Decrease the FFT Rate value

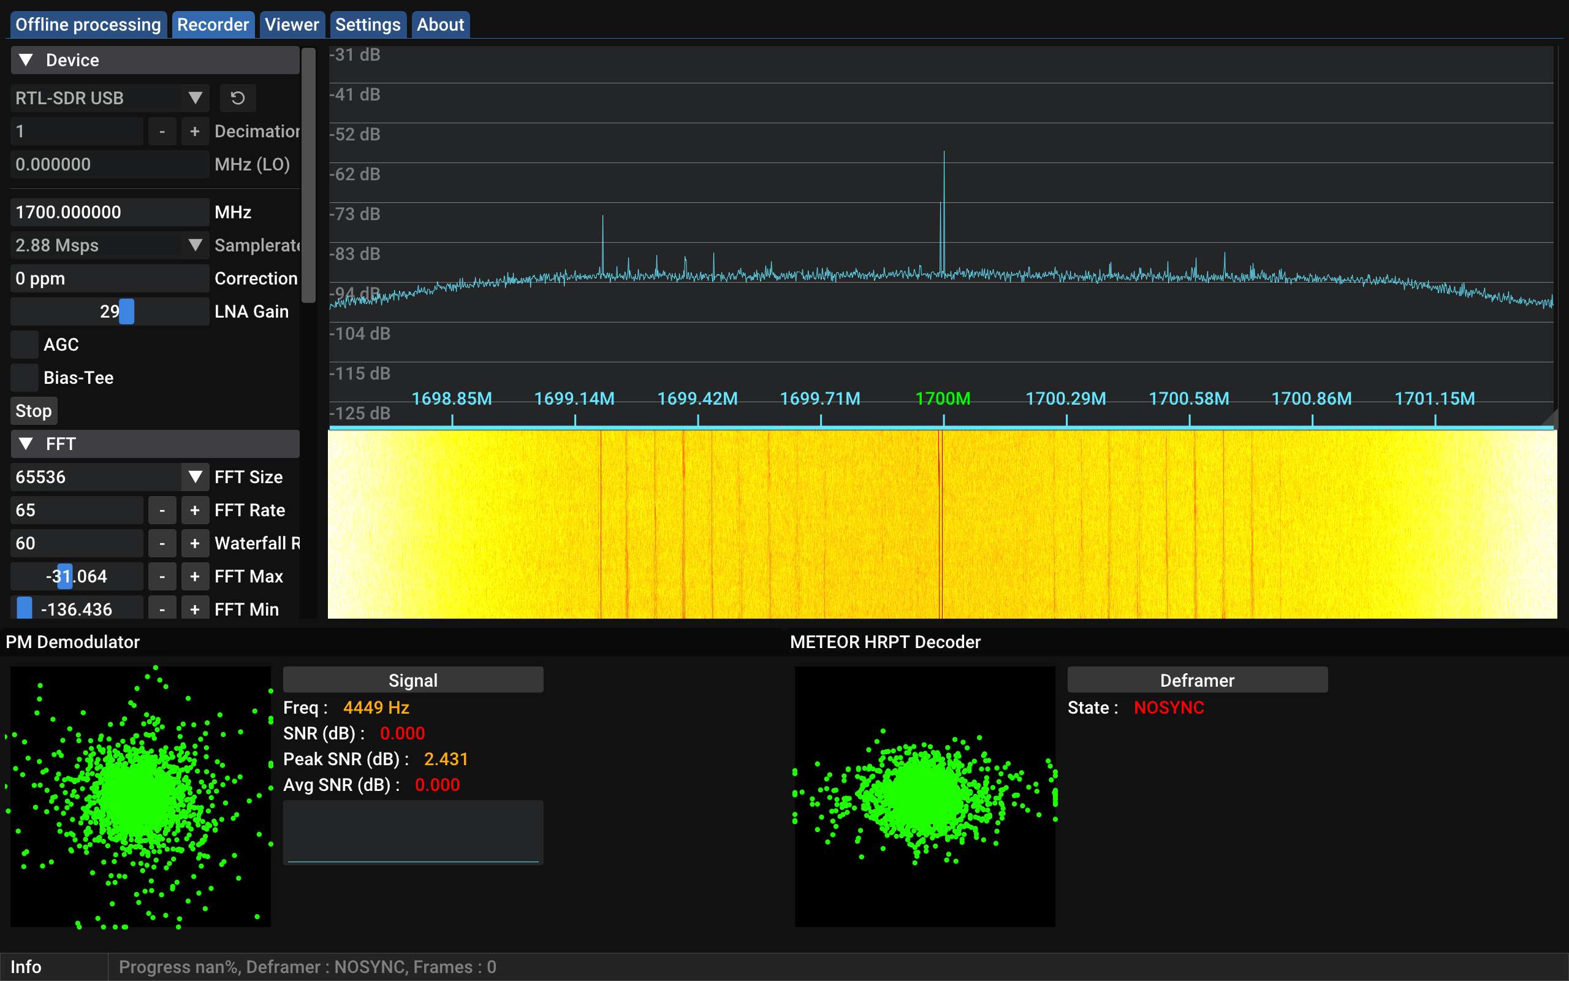coord(161,510)
